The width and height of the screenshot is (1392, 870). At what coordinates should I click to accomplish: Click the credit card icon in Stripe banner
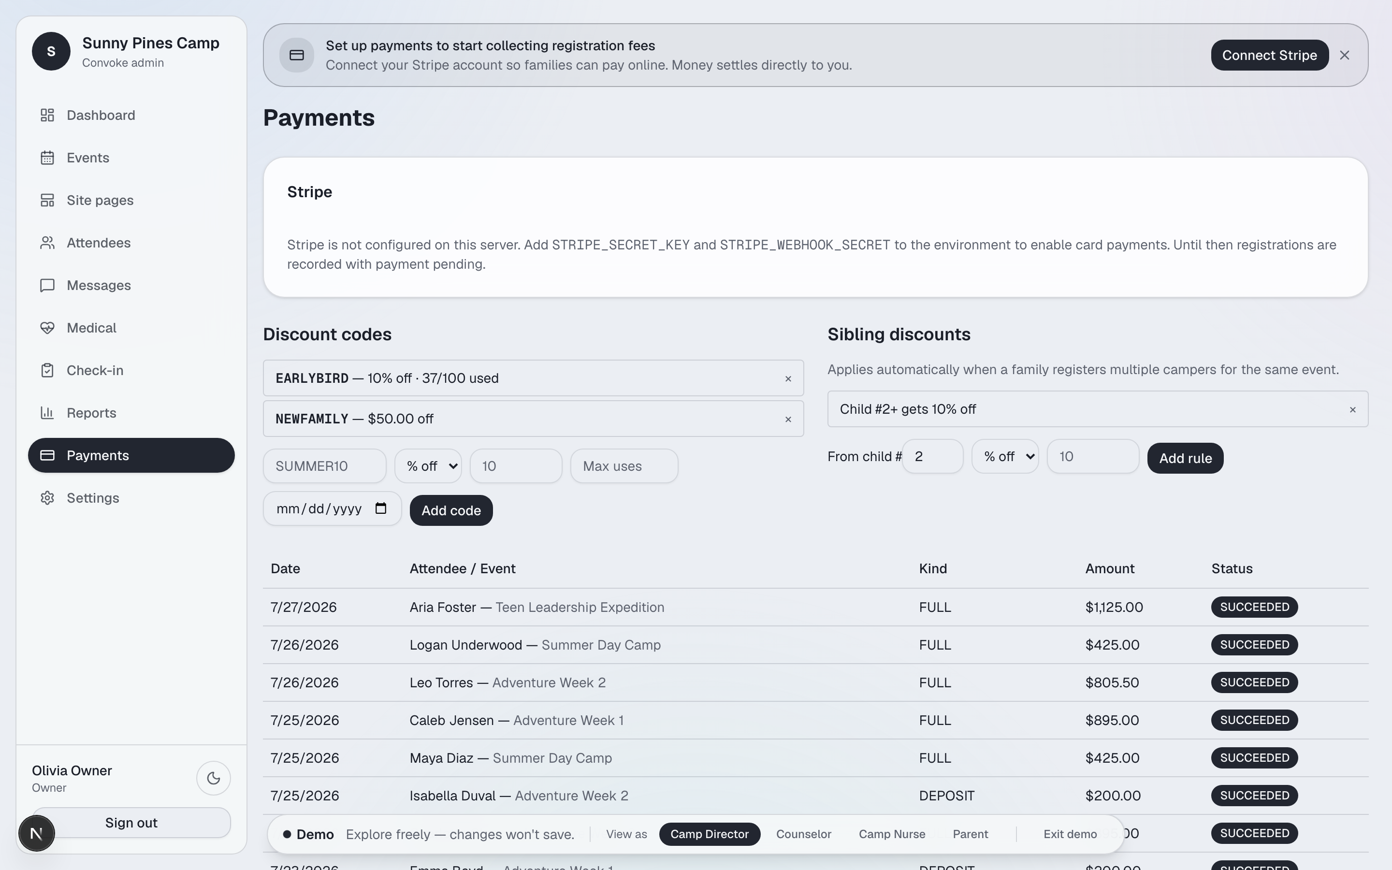[x=297, y=55]
